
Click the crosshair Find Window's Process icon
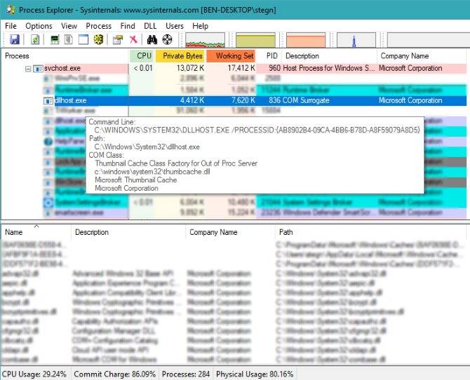(167, 39)
